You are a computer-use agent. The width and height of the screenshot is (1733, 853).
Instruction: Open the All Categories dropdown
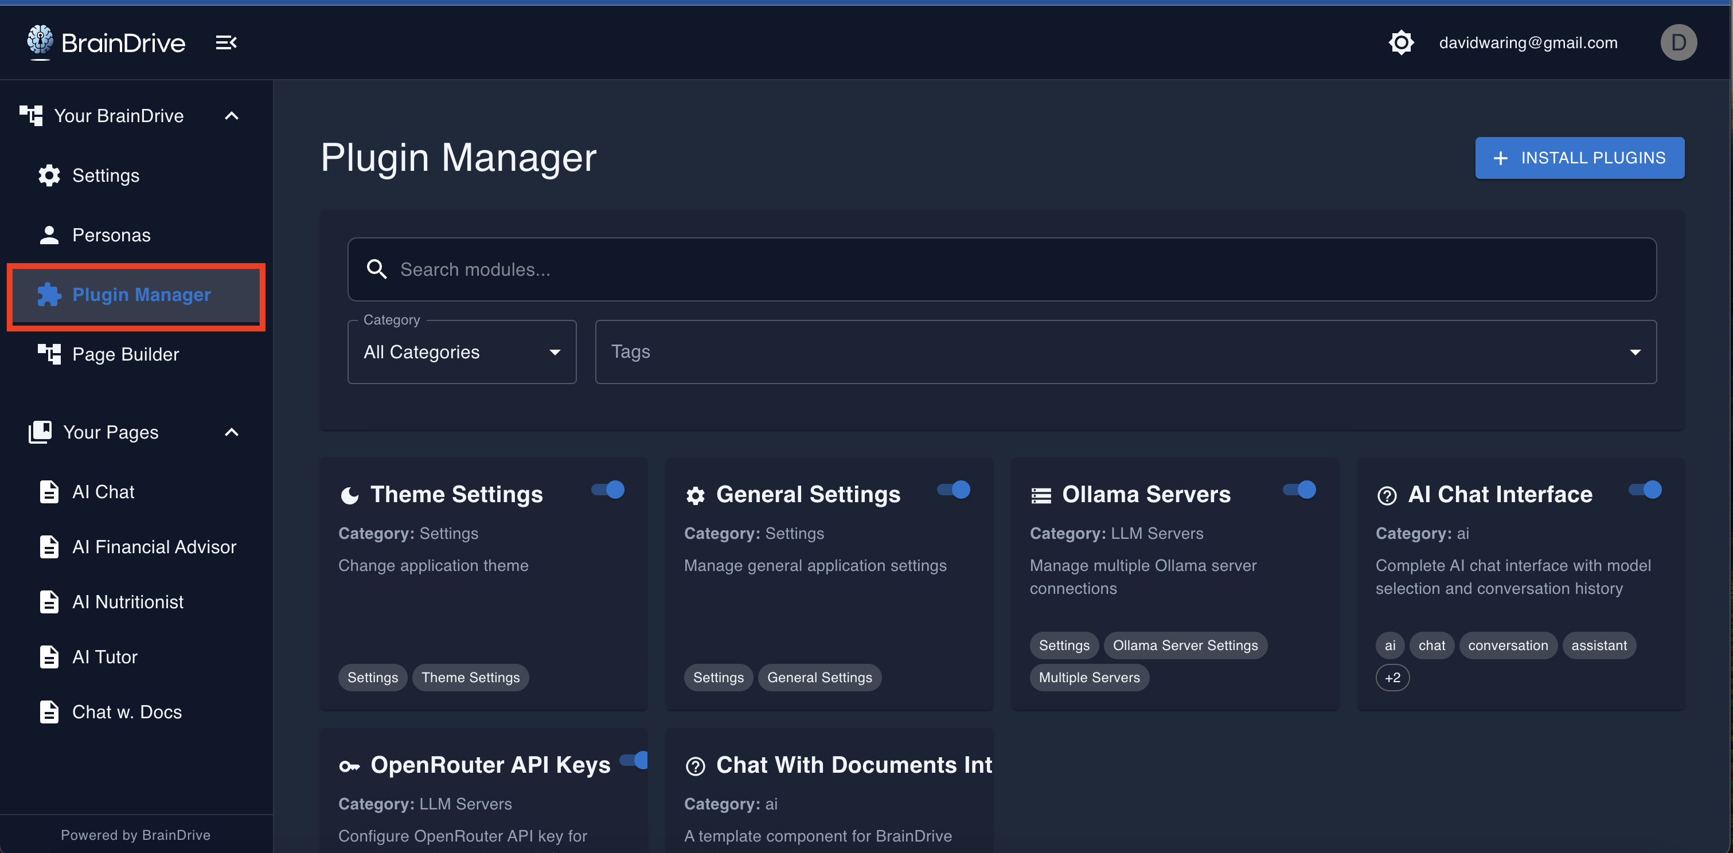click(x=462, y=352)
